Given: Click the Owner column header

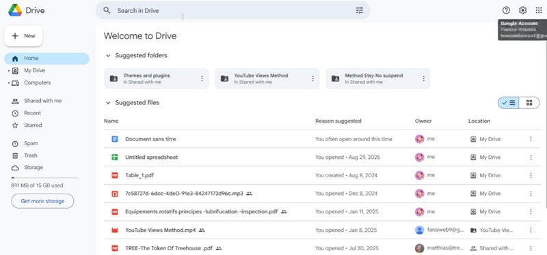Looking at the screenshot, I should tap(423, 121).
